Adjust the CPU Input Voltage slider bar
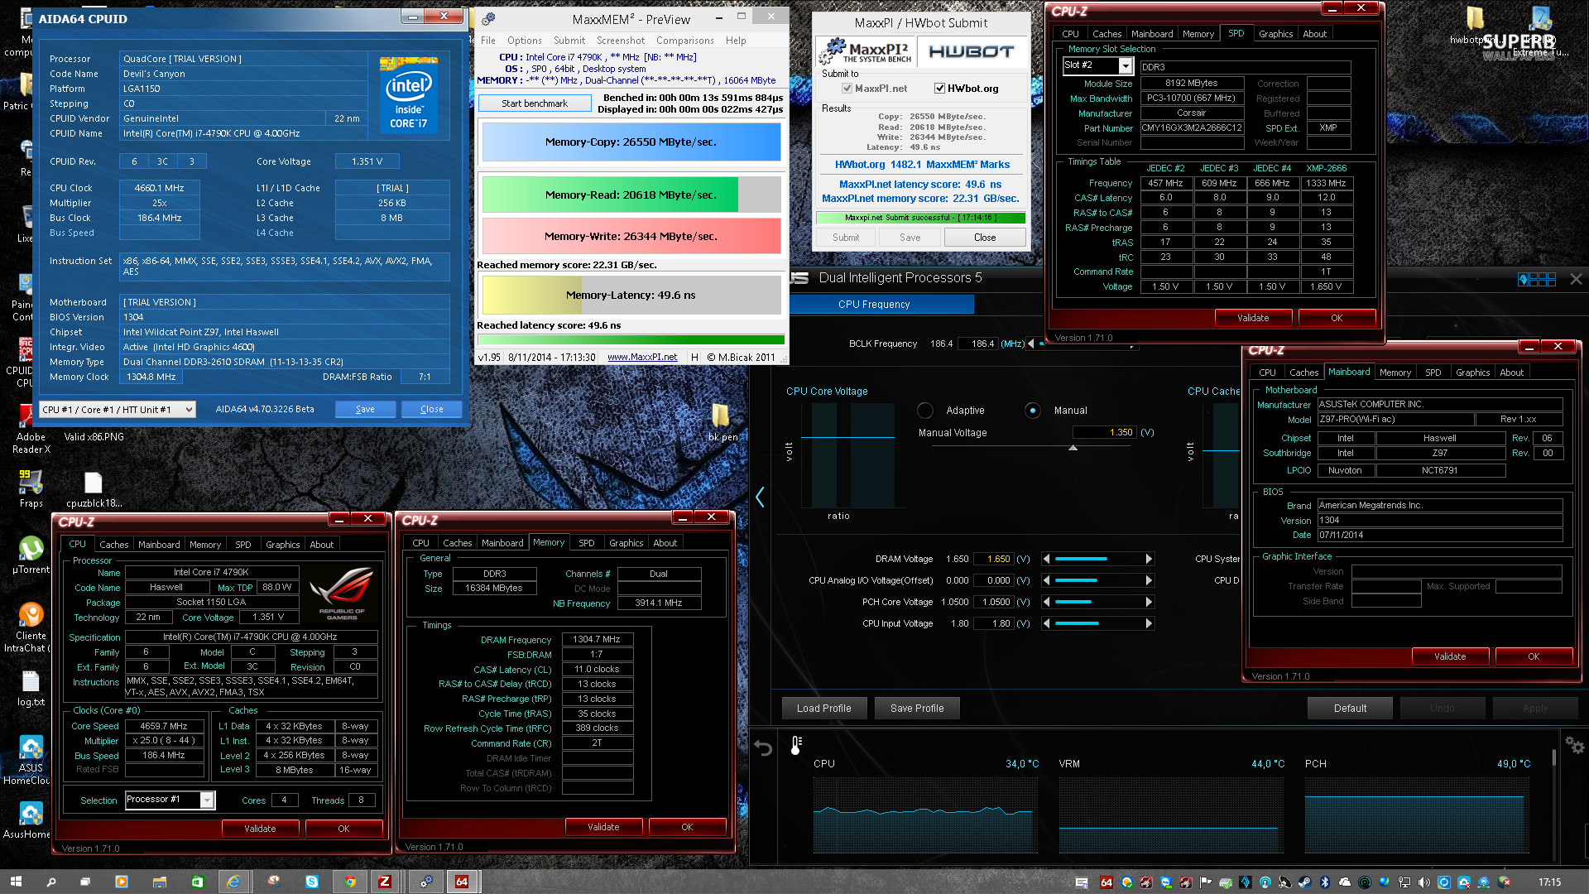 (x=1097, y=624)
